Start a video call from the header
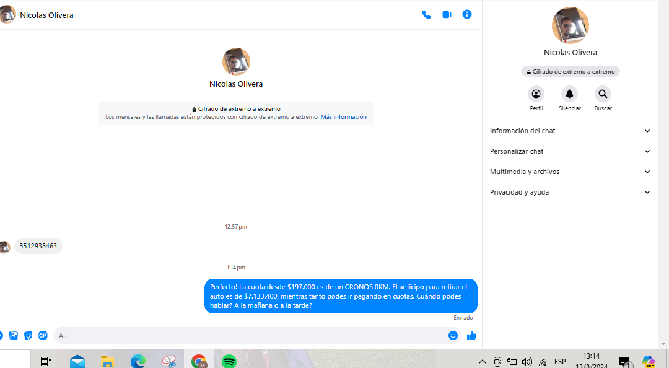 coord(447,14)
